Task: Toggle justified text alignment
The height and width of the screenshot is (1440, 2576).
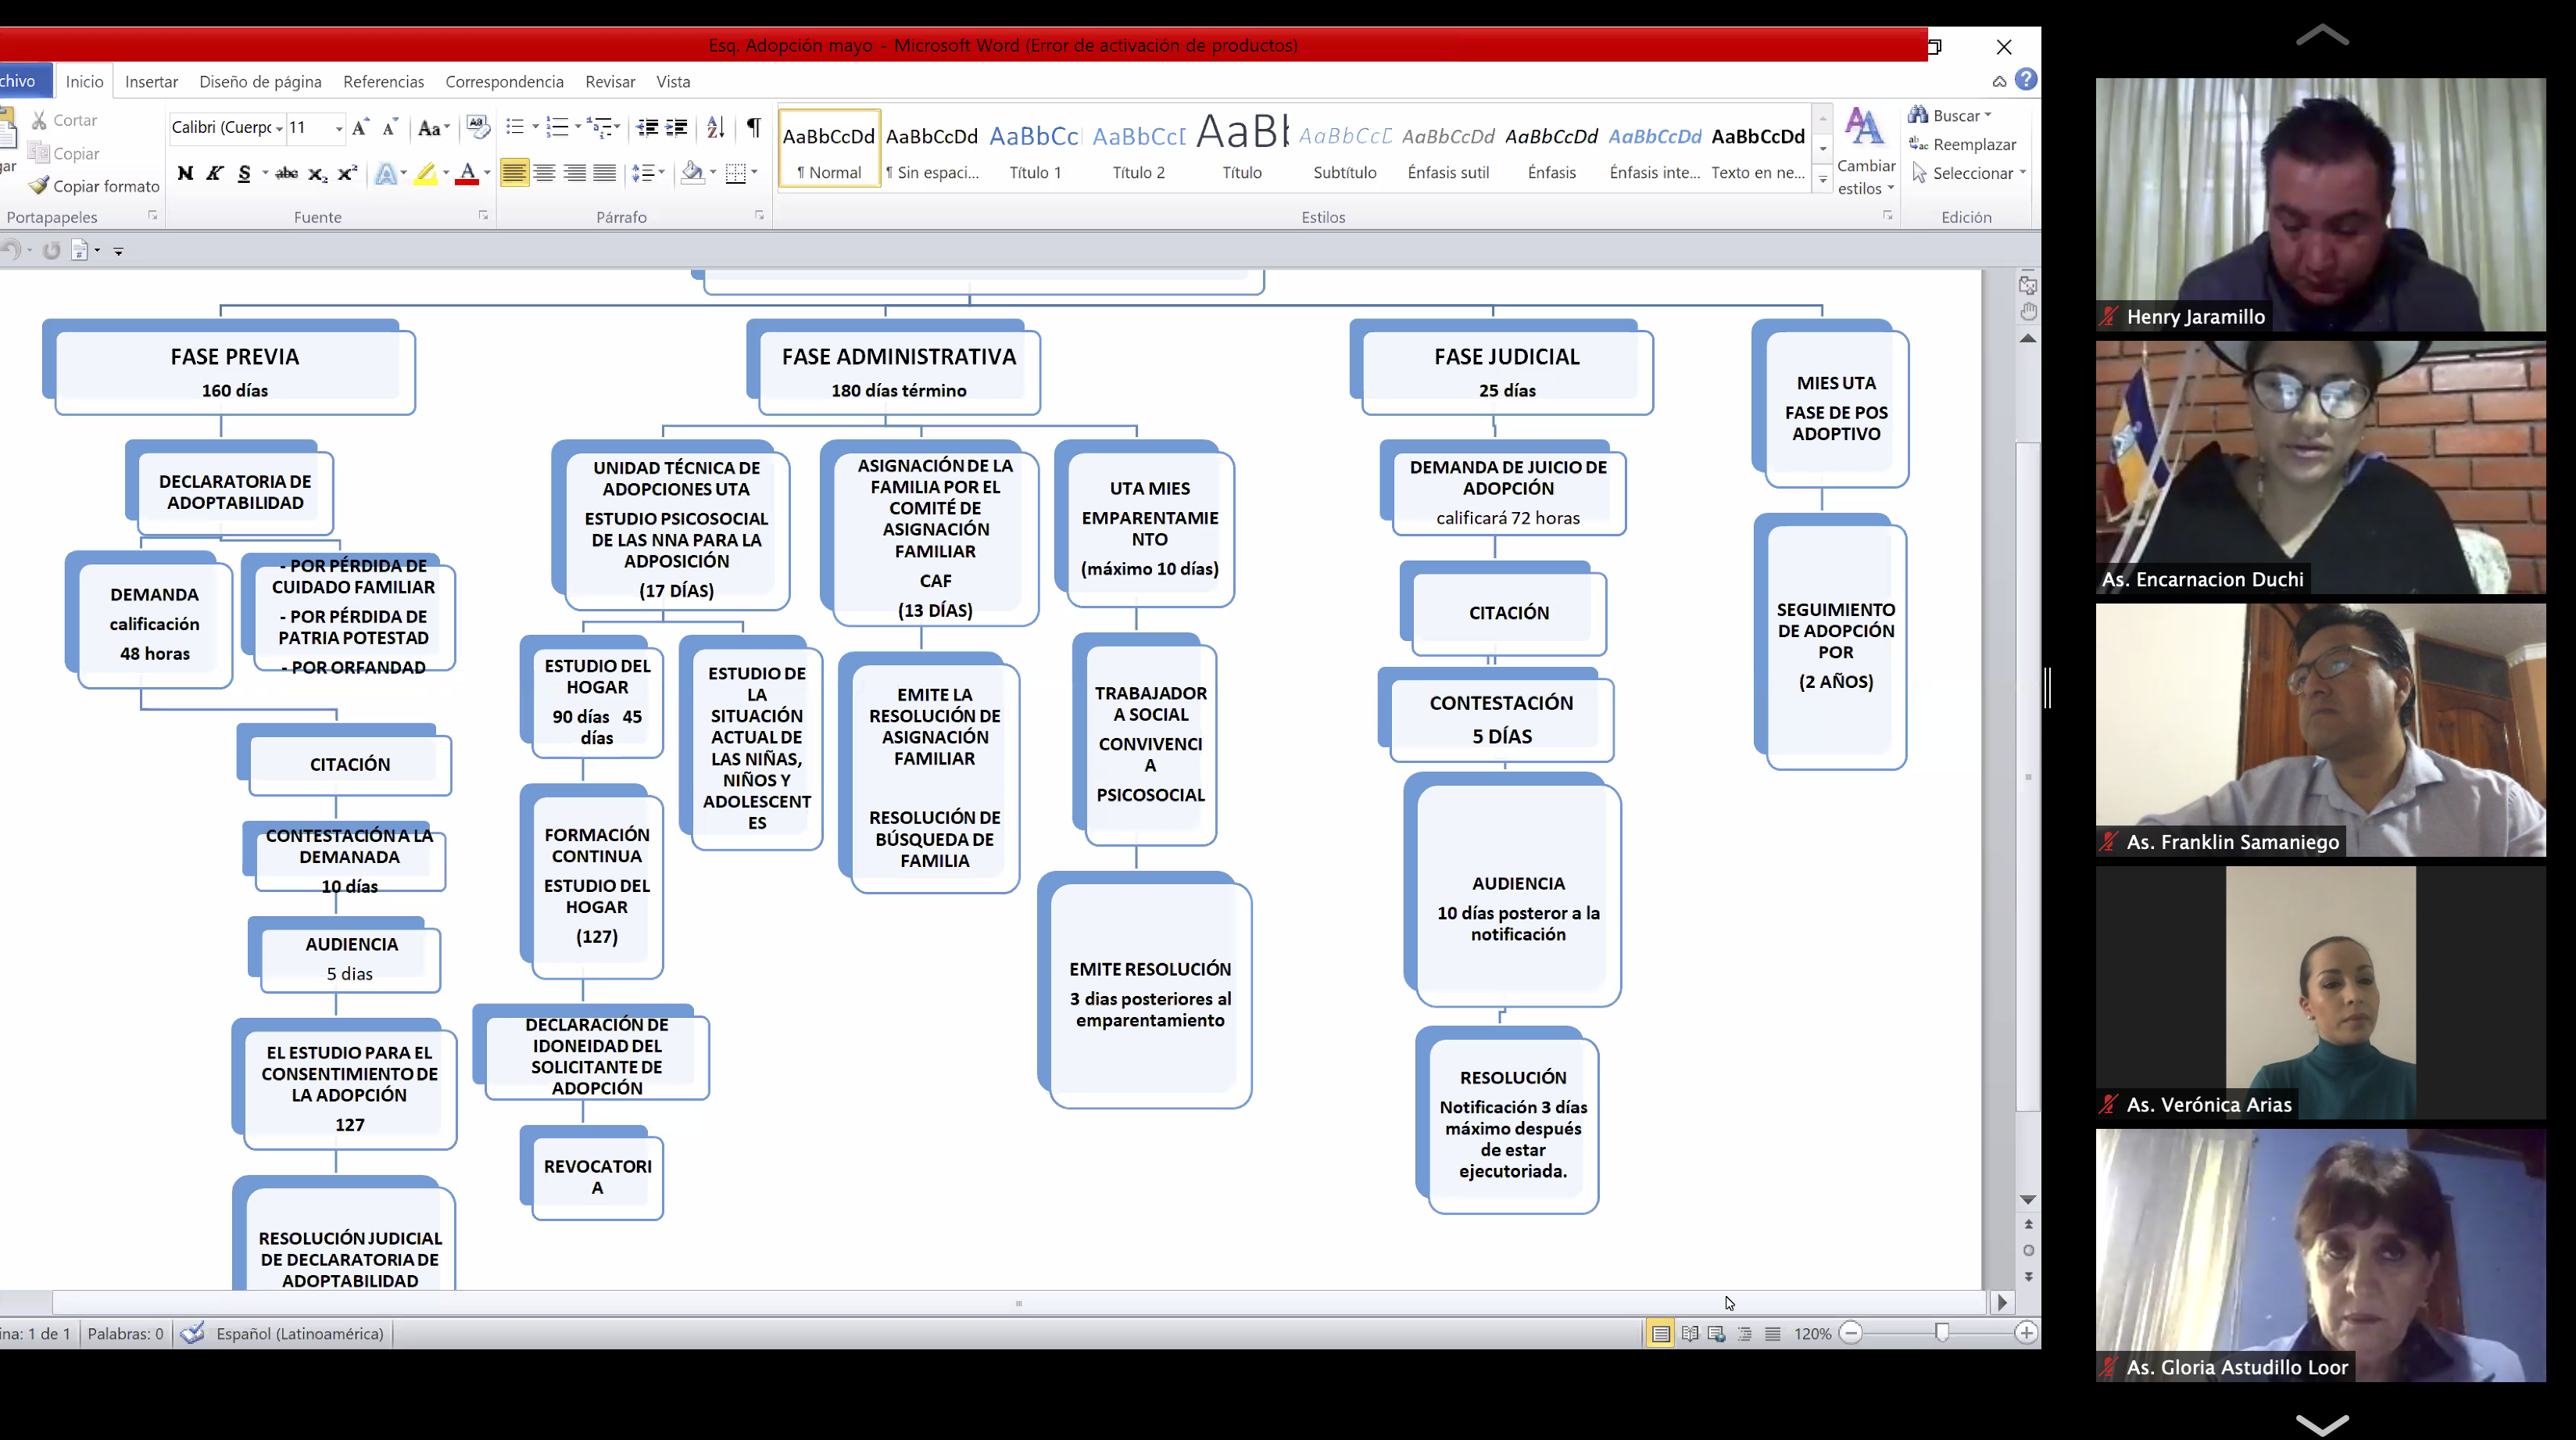Action: 604,173
